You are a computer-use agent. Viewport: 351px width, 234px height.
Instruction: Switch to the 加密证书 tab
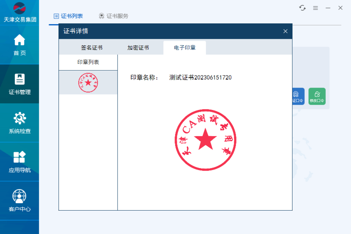[x=138, y=48]
